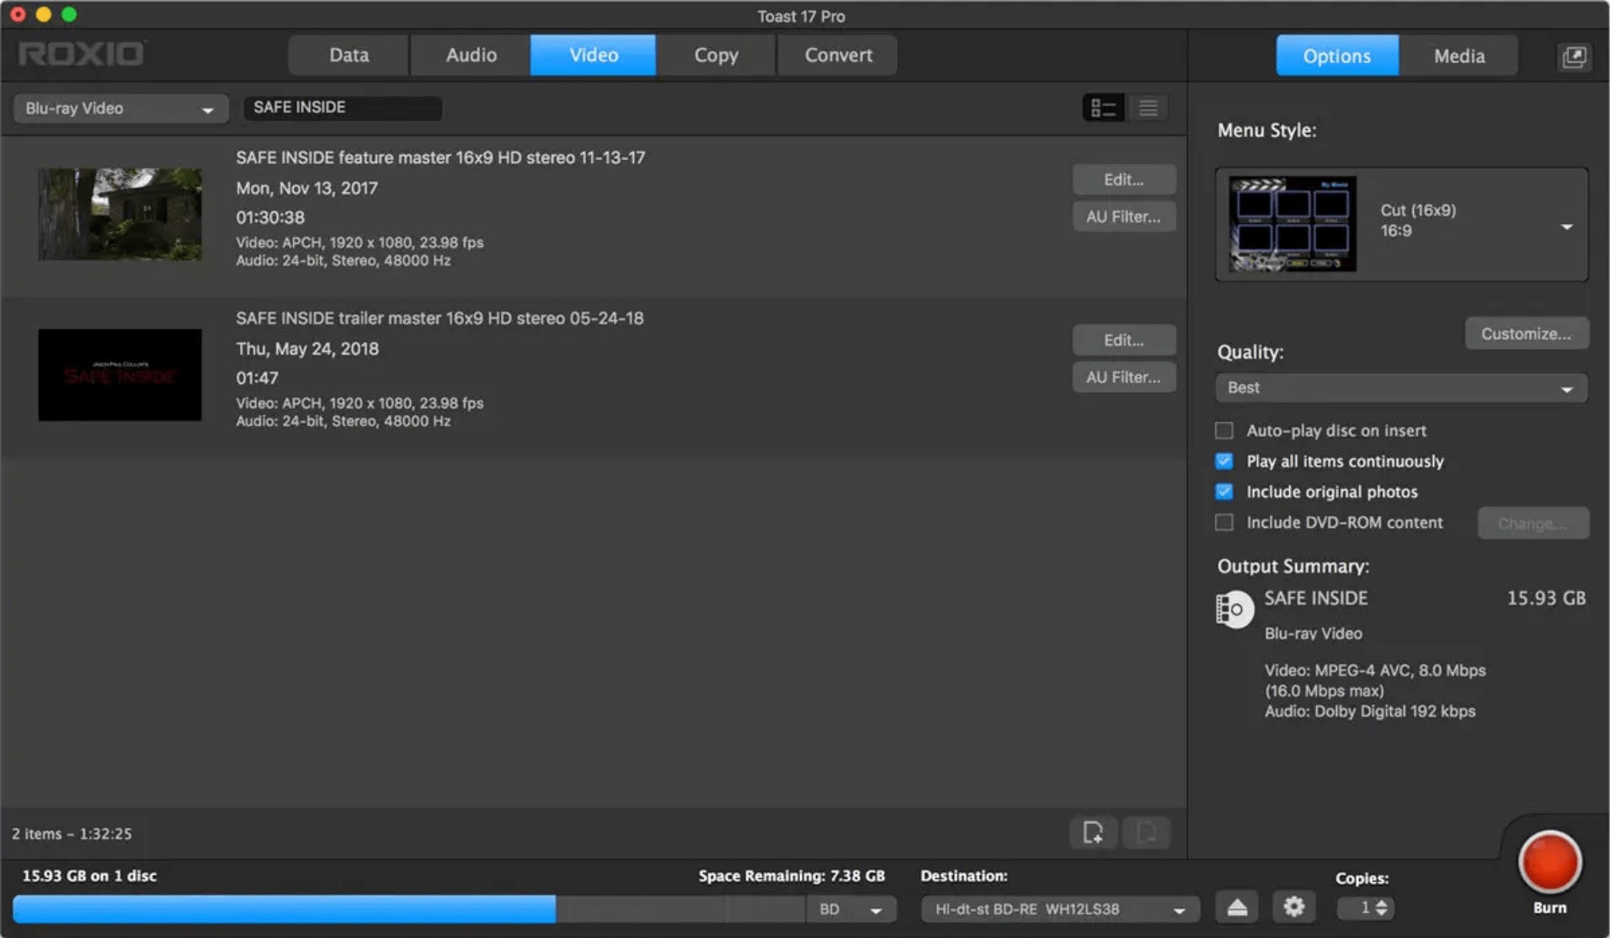Open the Quality Best dropdown

click(x=1401, y=387)
